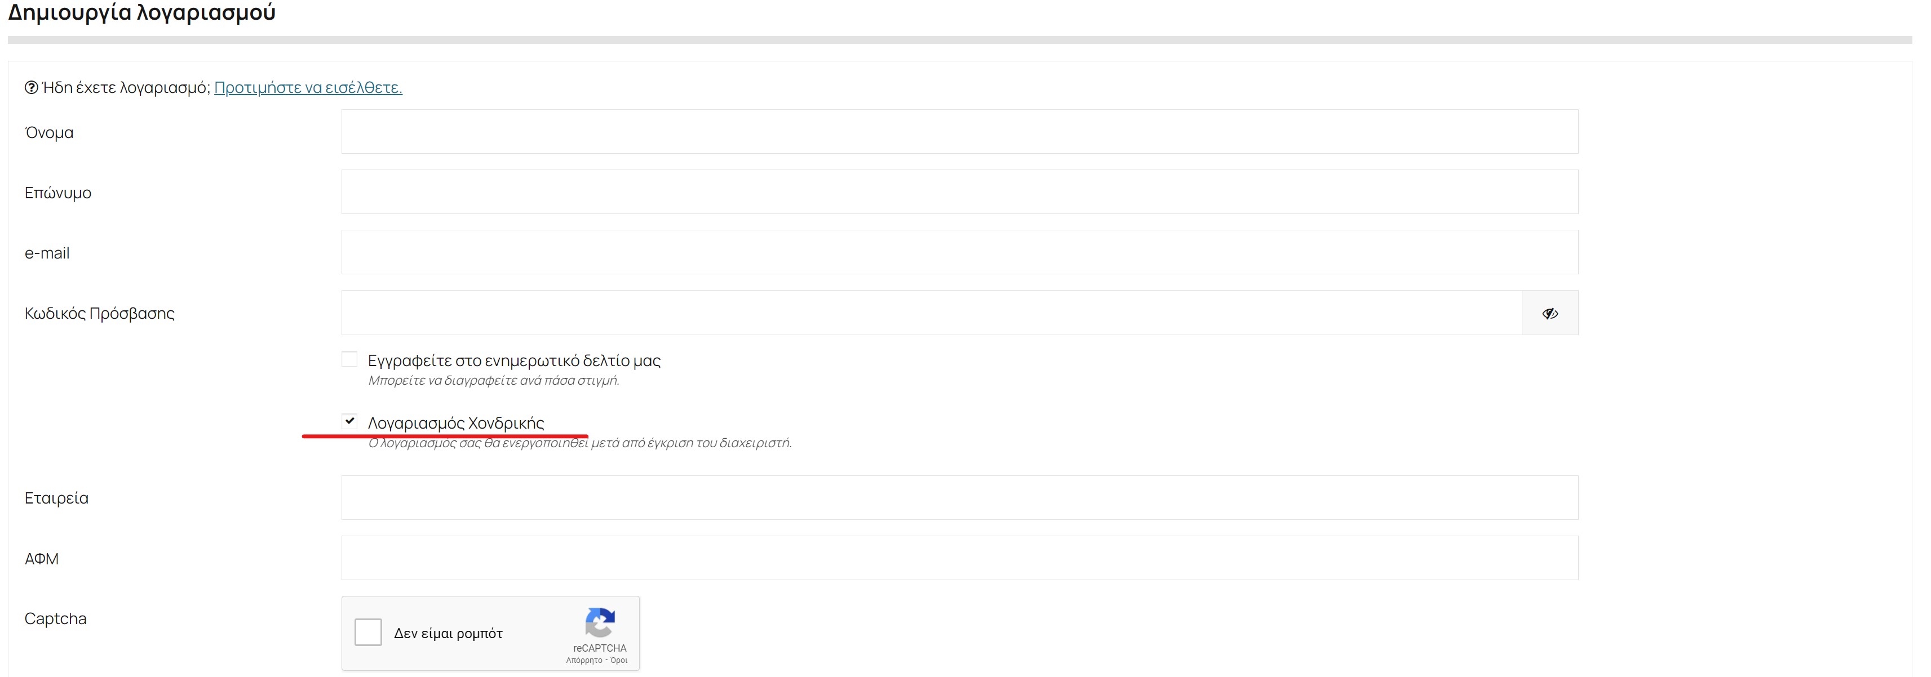Select the Εταιρεία company field
Image resolution: width=1931 pixels, height=677 pixels.
(x=959, y=498)
